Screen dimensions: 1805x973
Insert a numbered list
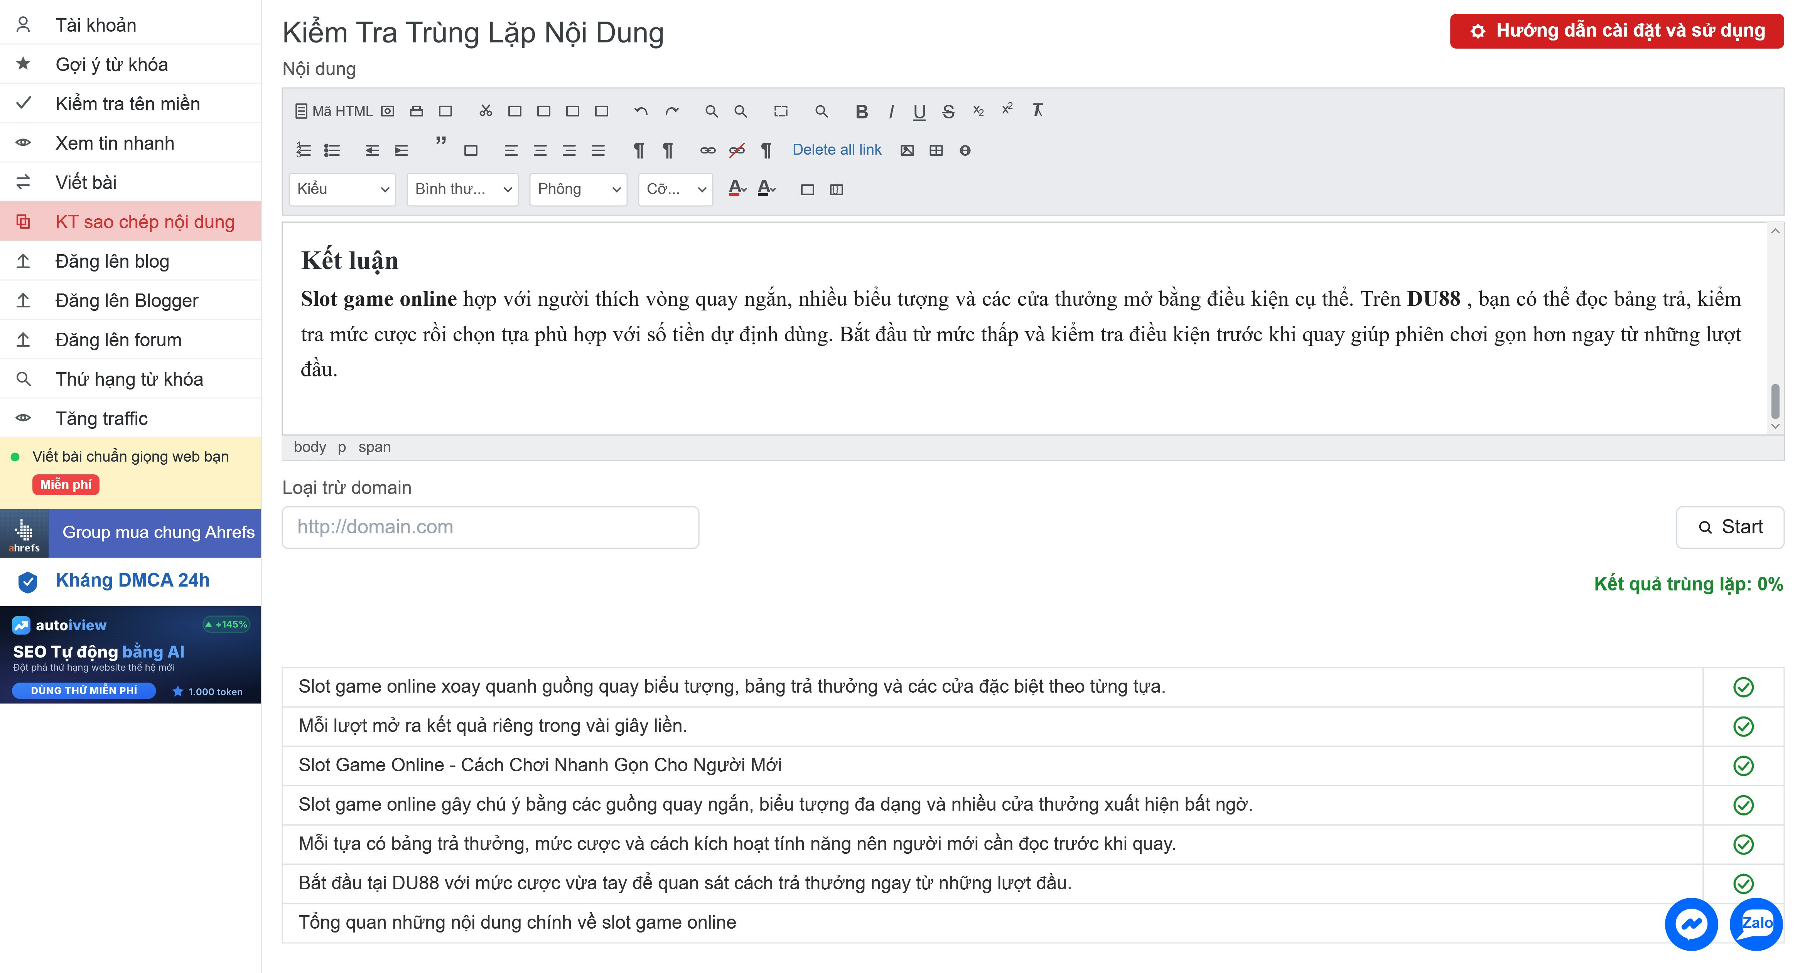tap(303, 150)
